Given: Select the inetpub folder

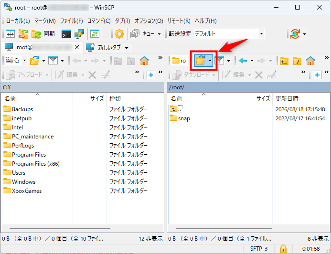Looking at the screenshot, I should coord(18,118).
